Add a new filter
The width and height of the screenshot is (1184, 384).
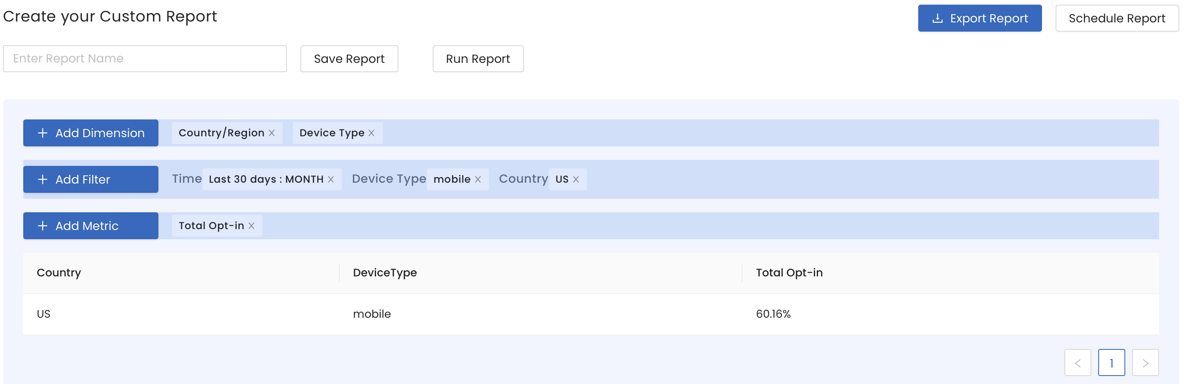point(90,179)
